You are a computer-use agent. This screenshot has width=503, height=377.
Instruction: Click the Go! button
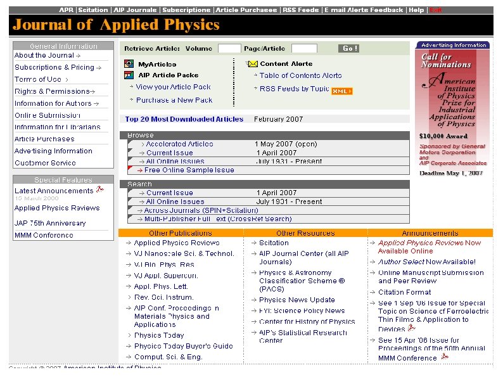pos(348,48)
